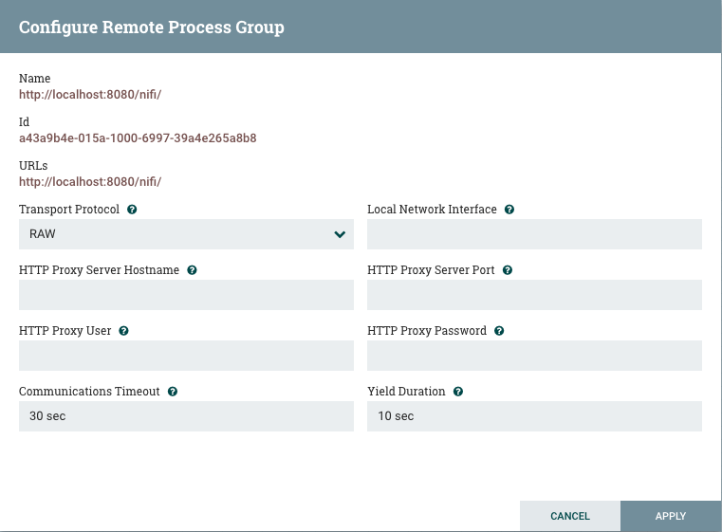Click the Yield Duration field showing 10 sec
Viewport: 722px width, 532px height.
(x=534, y=416)
